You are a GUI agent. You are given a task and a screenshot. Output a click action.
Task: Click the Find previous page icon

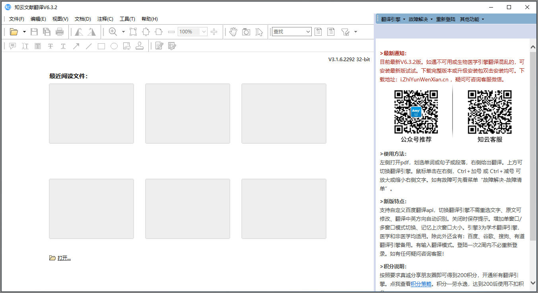(x=318, y=32)
